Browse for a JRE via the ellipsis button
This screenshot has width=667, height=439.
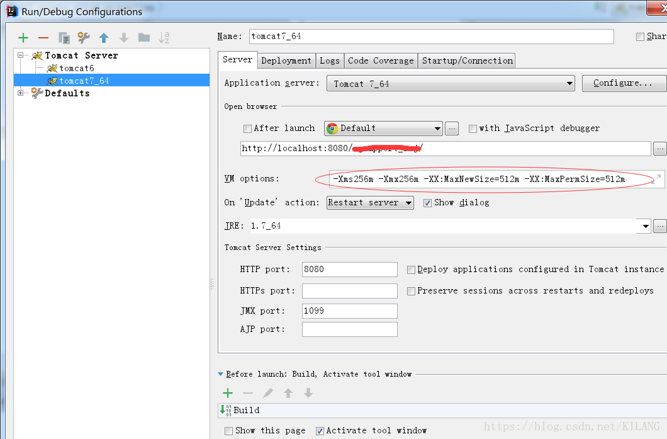(660, 226)
